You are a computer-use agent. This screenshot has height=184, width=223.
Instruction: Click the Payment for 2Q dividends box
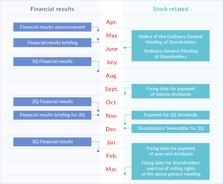click(171, 115)
